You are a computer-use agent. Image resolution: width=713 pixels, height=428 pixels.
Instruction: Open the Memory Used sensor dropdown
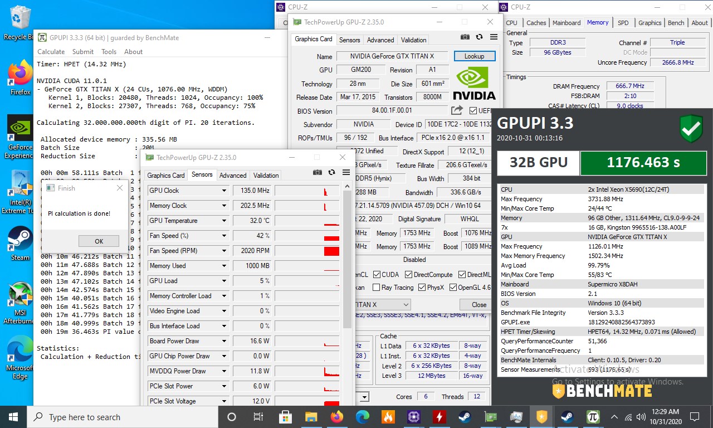point(224,266)
